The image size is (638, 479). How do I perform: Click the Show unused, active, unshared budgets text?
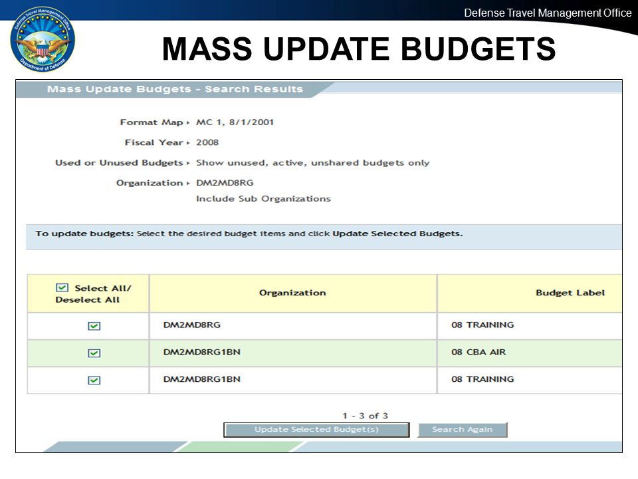(x=312, y=163)
